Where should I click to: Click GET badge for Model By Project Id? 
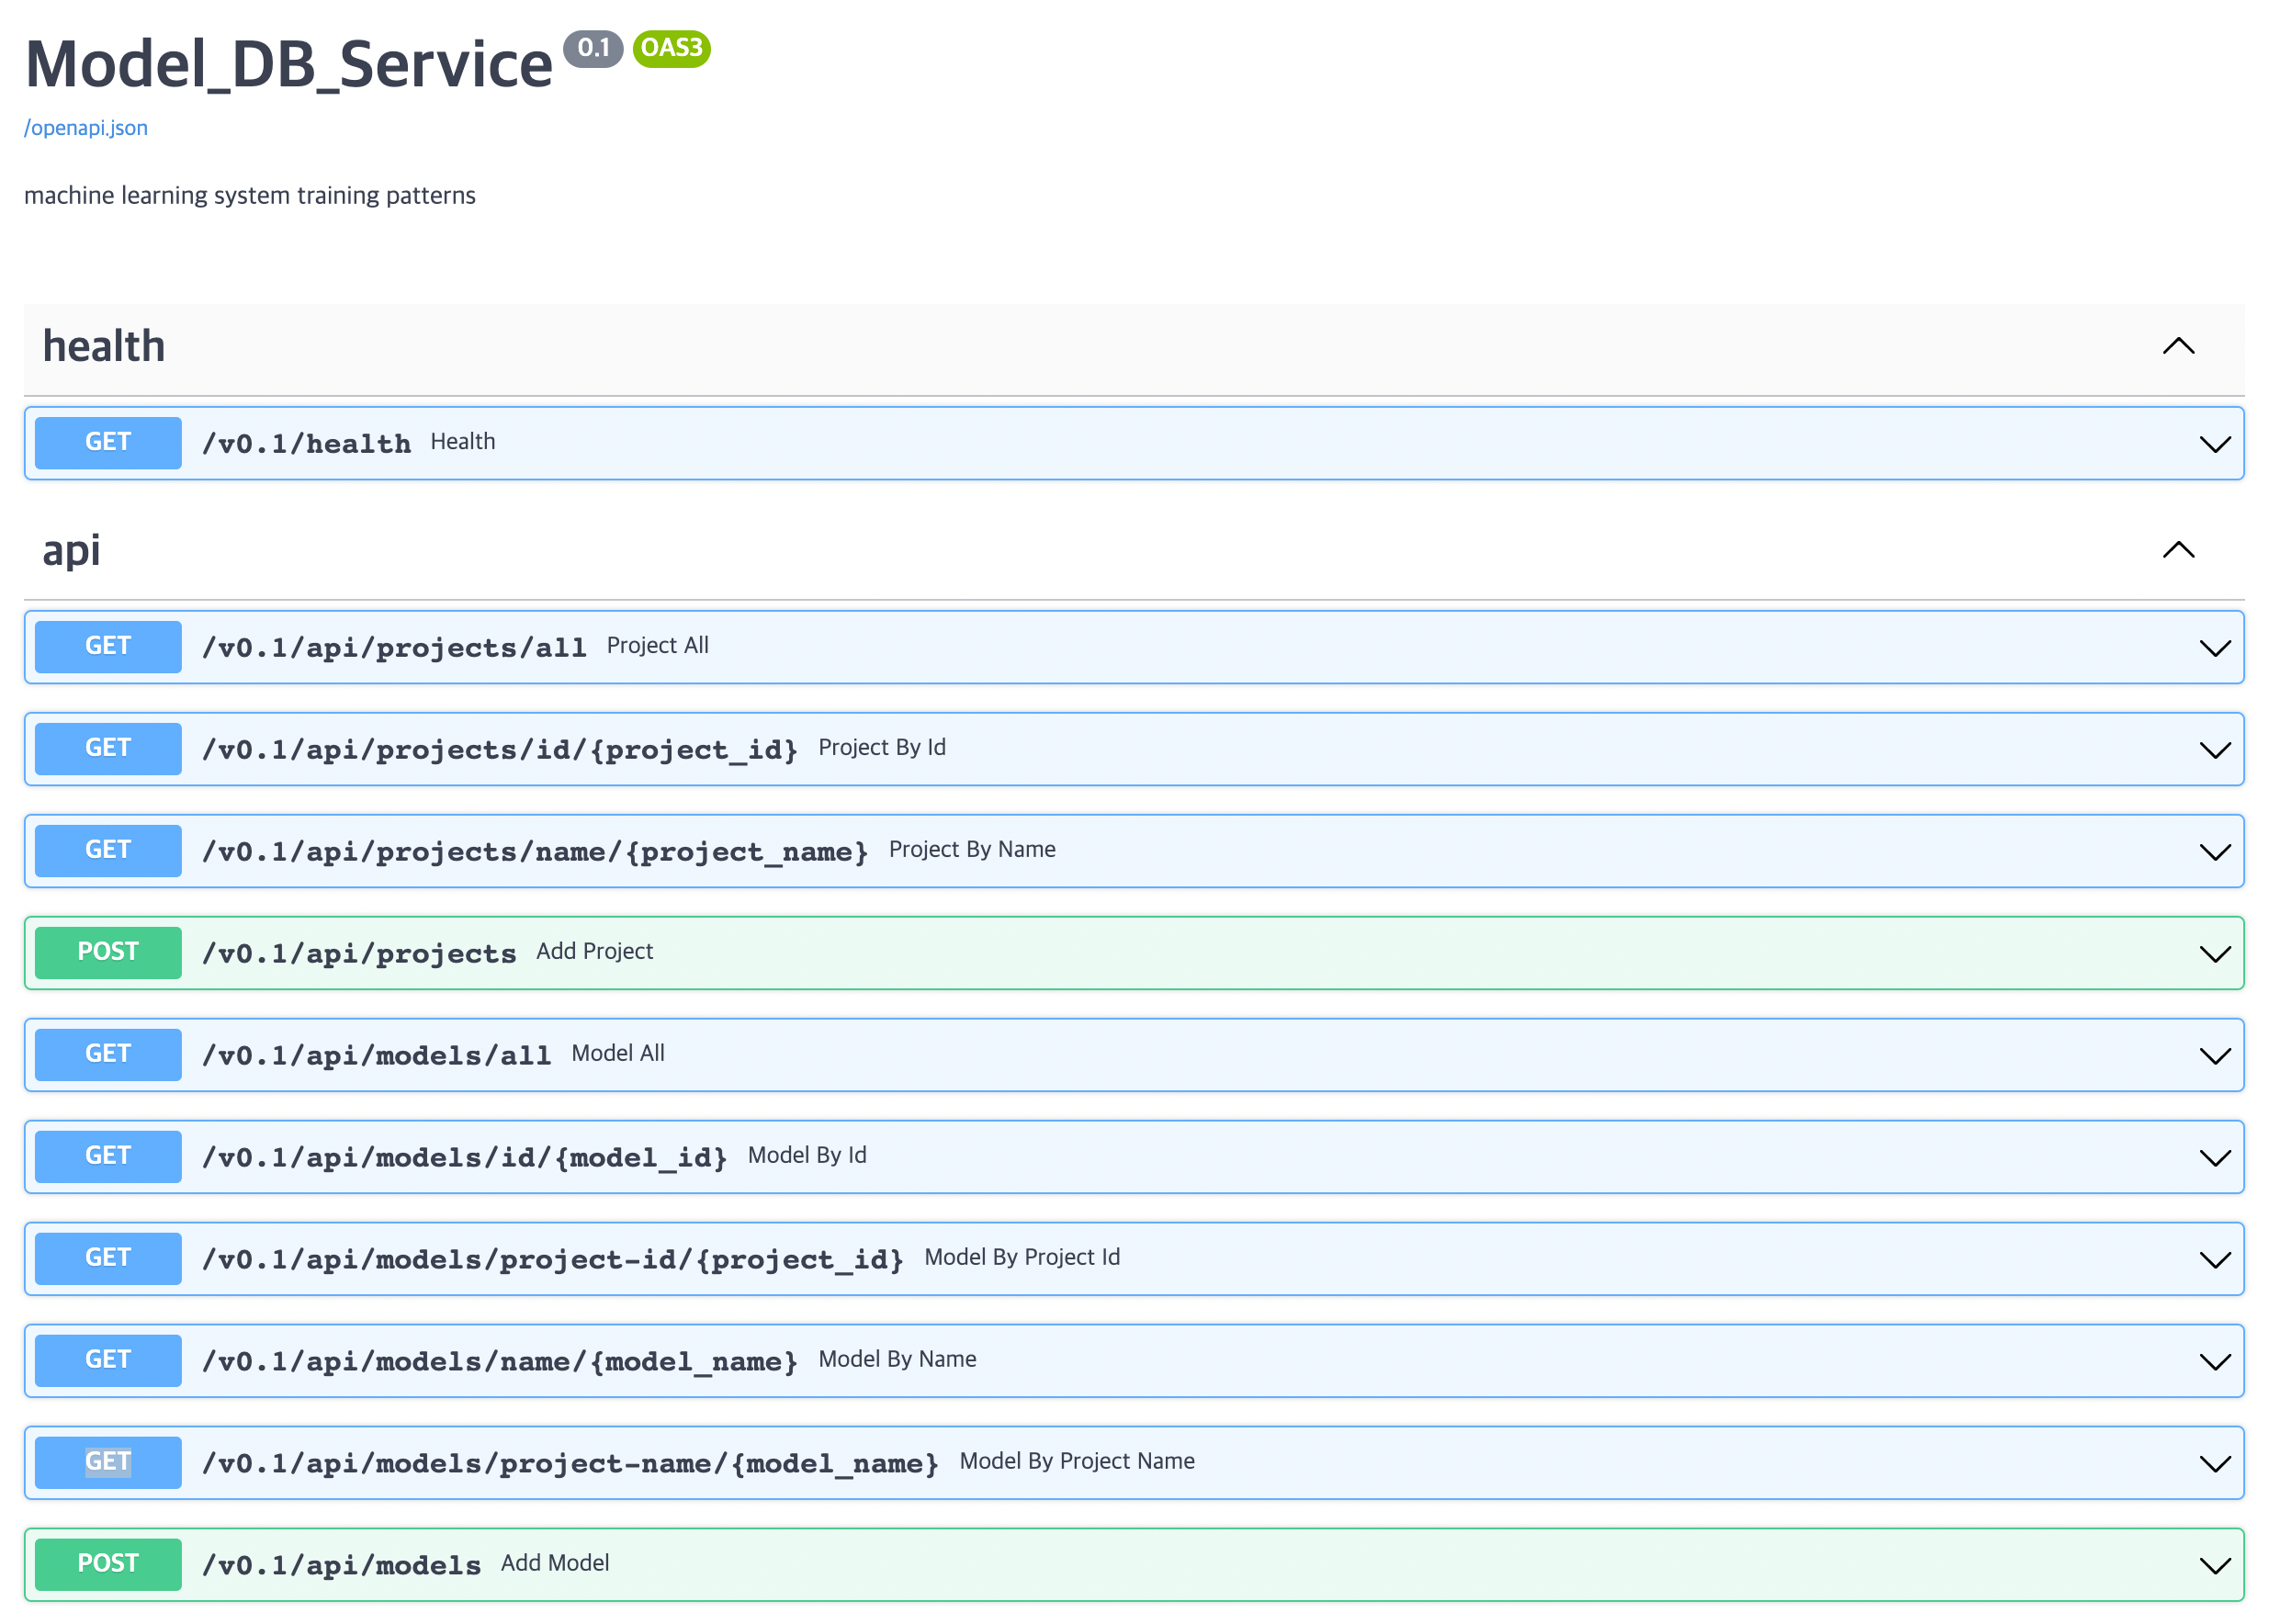pos(108,1258)
